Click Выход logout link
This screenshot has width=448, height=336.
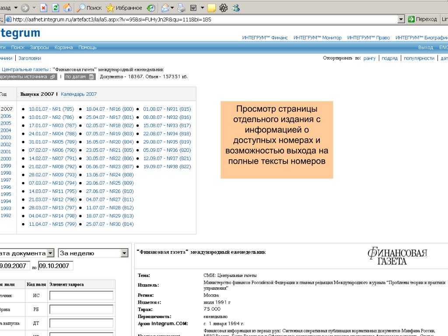426,47
